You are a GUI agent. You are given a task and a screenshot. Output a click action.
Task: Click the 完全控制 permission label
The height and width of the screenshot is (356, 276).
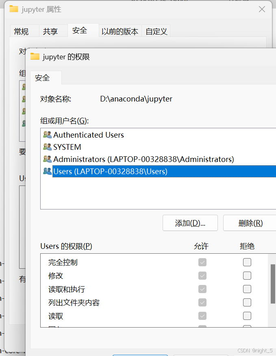click(x=63, y=263)
